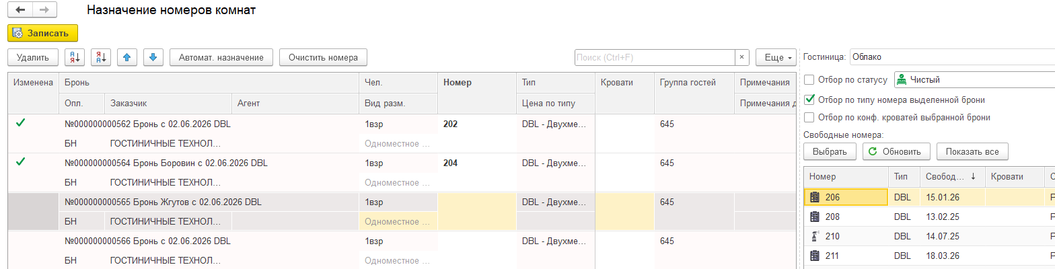Clear the search field with the x
The height and width of the screenshot is (269, 1055).
(741, 57)
